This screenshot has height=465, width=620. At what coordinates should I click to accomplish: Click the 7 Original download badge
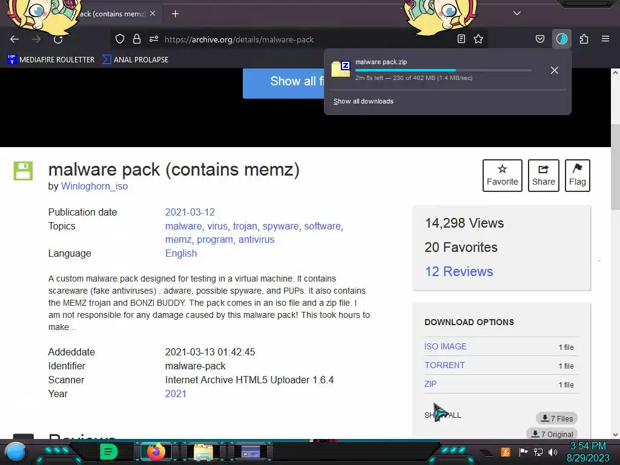pos(552,434)
